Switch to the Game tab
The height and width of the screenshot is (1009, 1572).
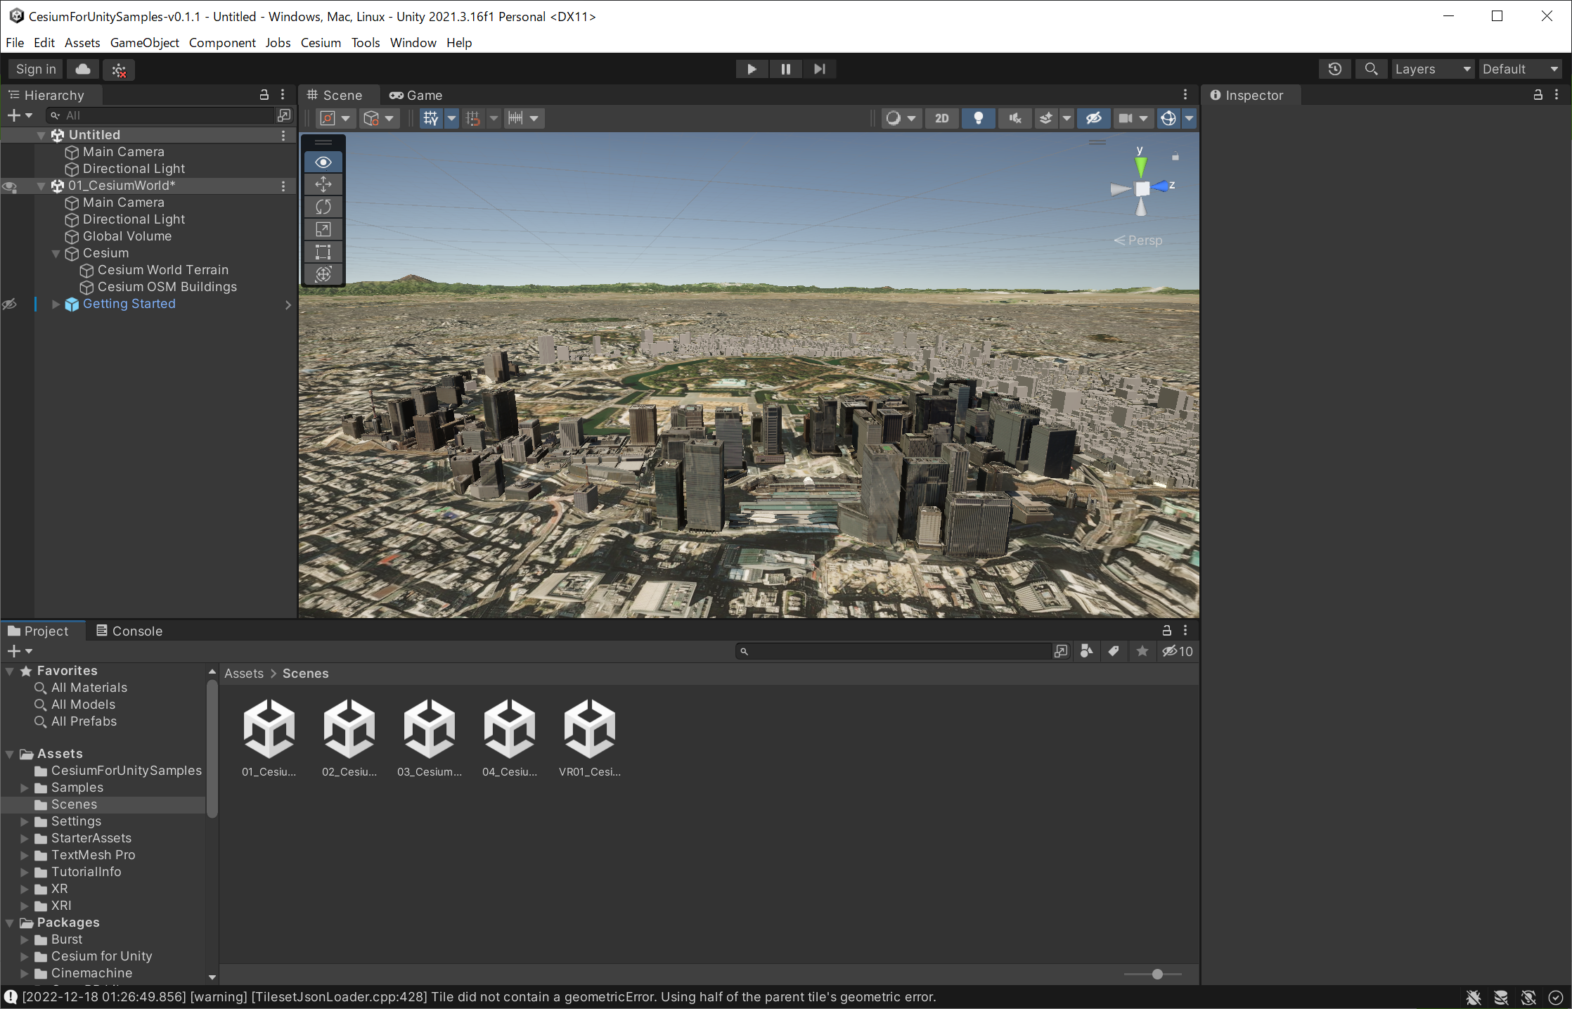click(415, 95)
